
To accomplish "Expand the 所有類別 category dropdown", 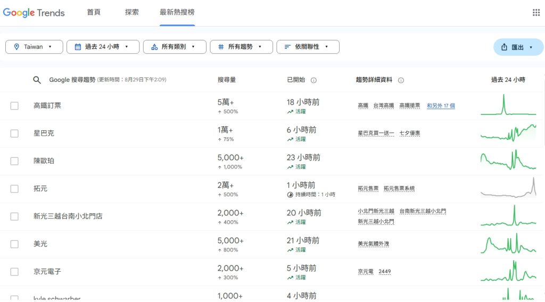I will pos(175,47).
